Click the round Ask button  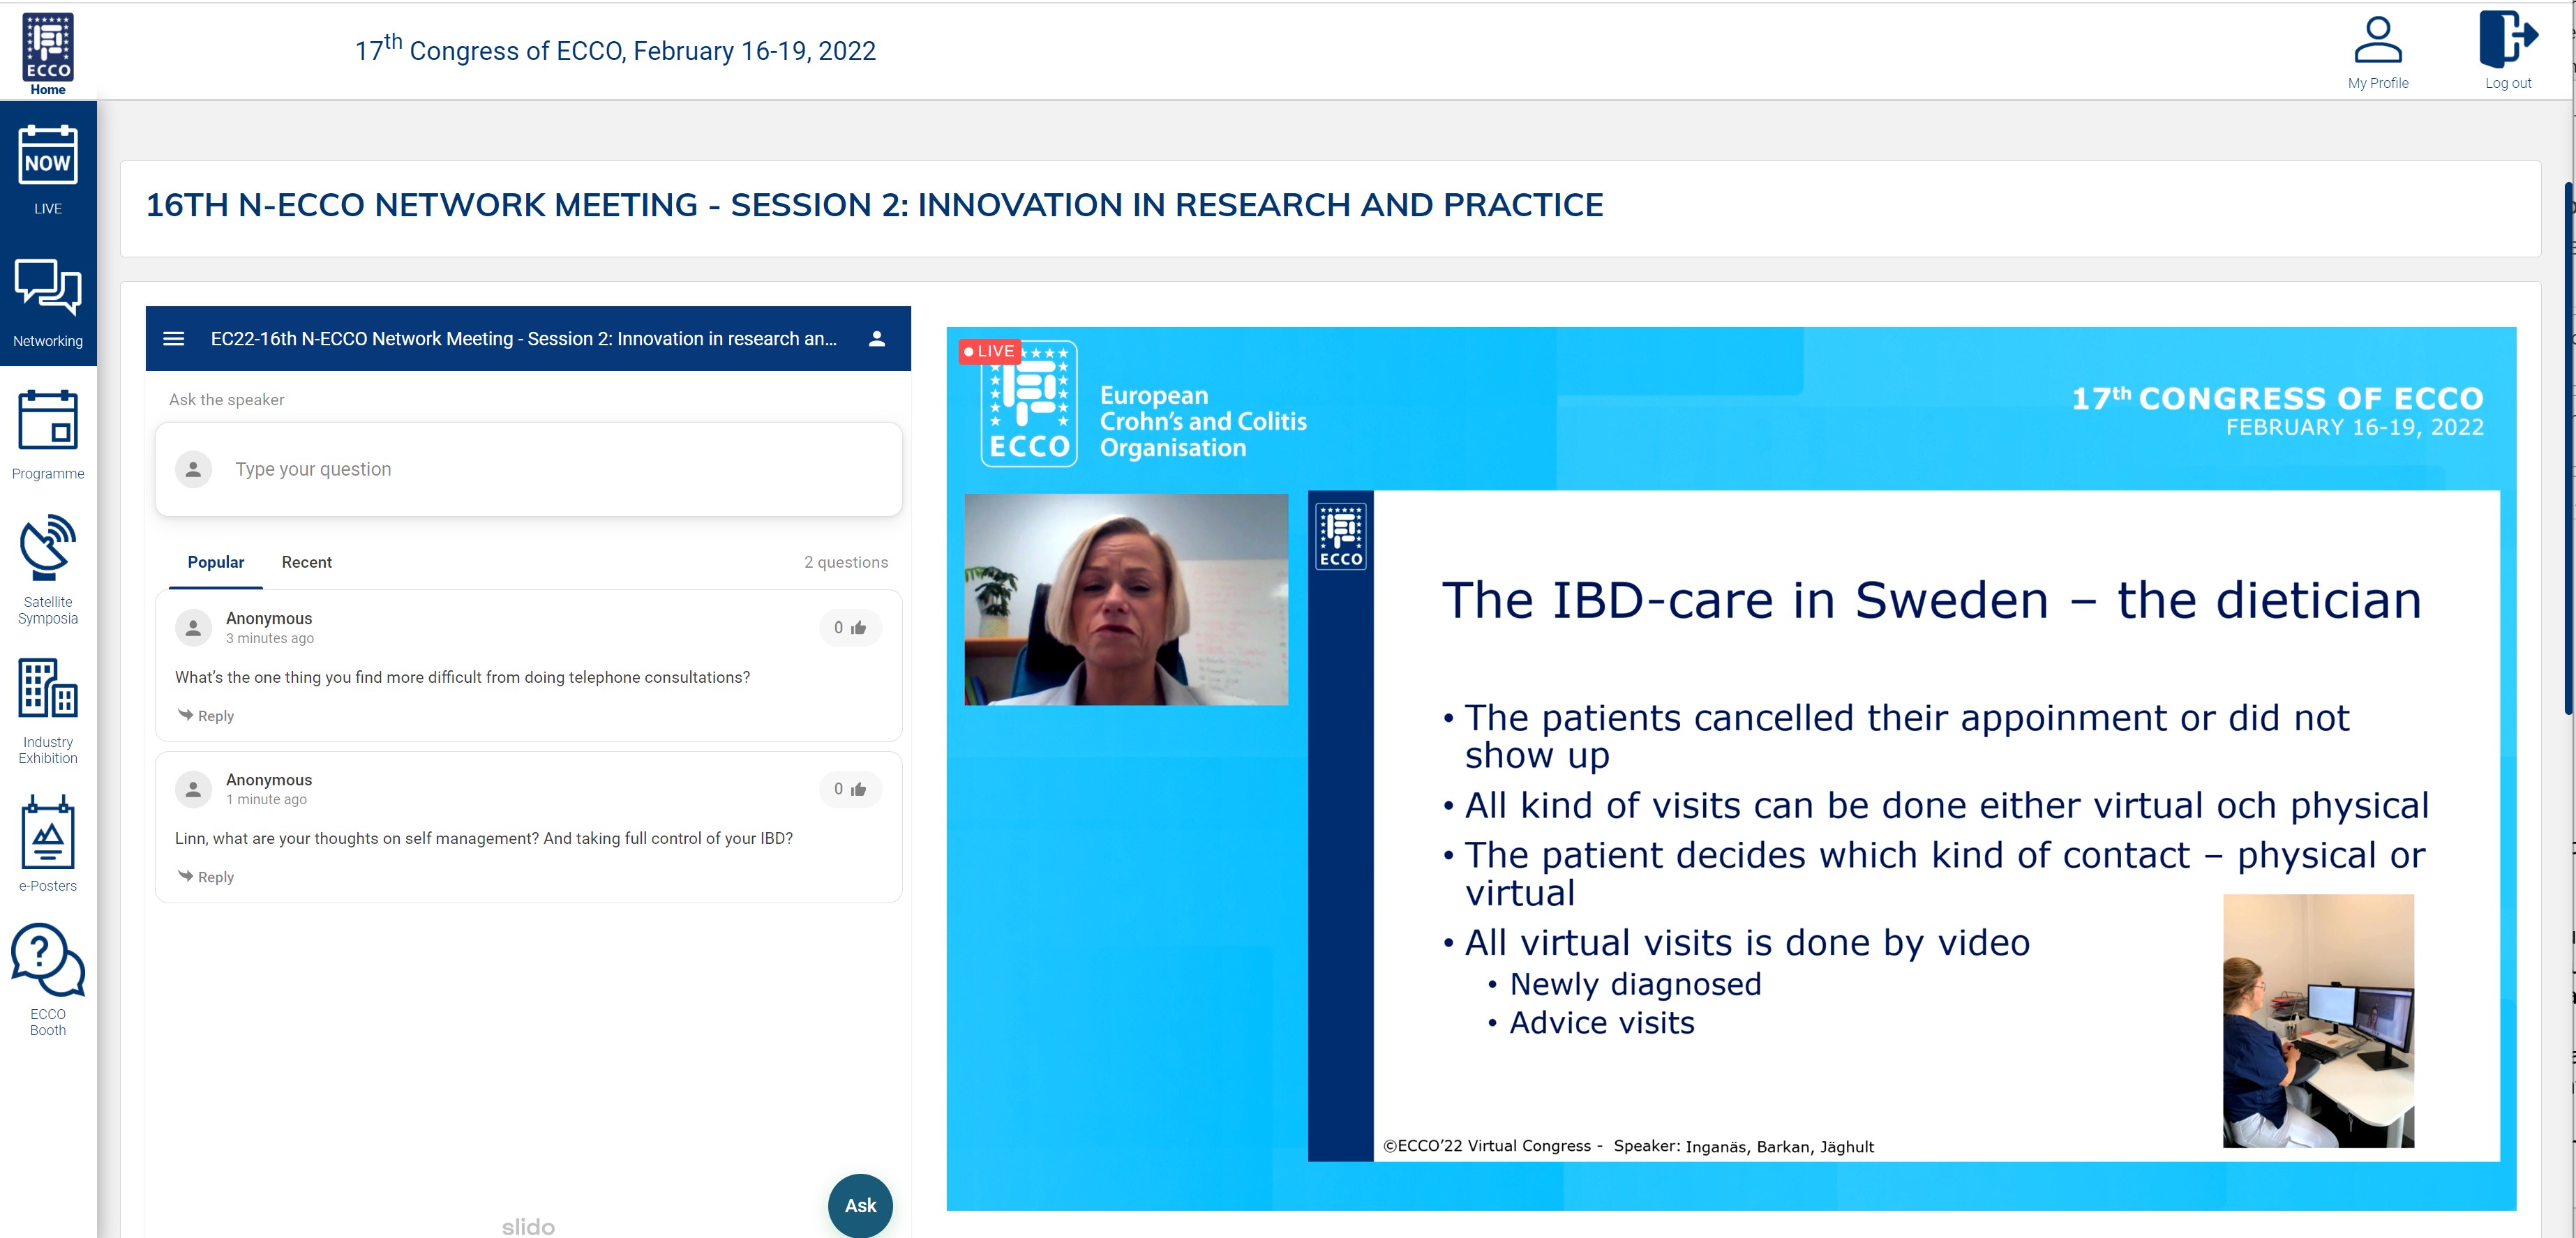click(860, 1205)
